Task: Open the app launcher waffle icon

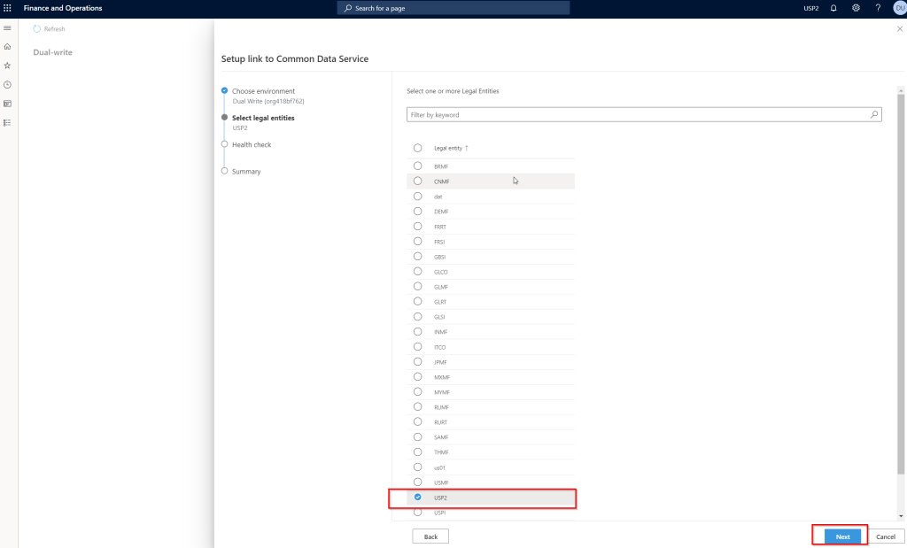Action: (x=8, y=8)
